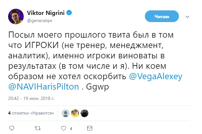Viewport: 202px width, 134px height.
Task: Toggle the blue Читаю follow button
Action: [x=162, y=16]
